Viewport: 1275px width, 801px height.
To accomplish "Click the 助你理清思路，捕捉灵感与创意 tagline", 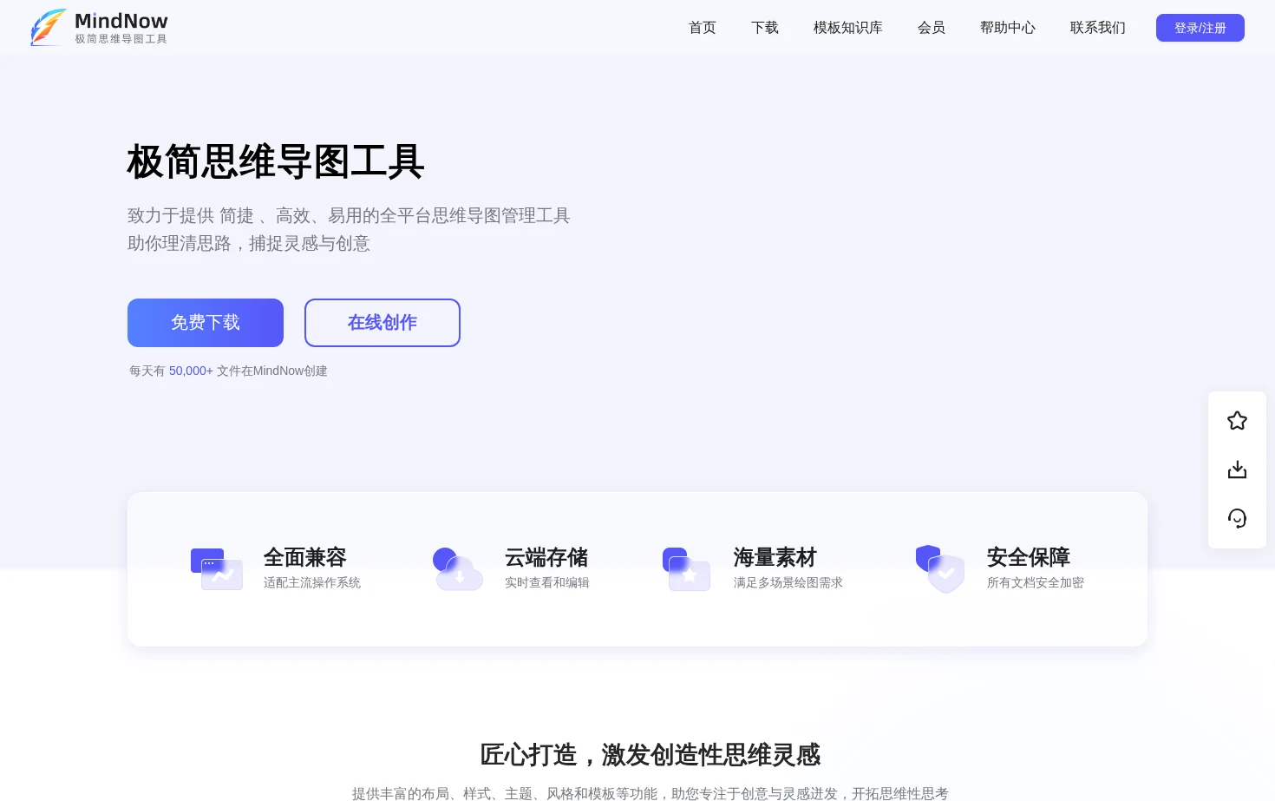I will point(249,244).
